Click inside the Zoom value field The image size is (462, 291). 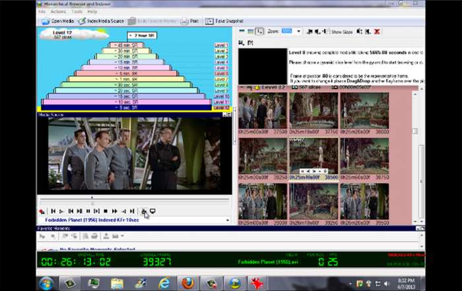click(x=287, y=31)
